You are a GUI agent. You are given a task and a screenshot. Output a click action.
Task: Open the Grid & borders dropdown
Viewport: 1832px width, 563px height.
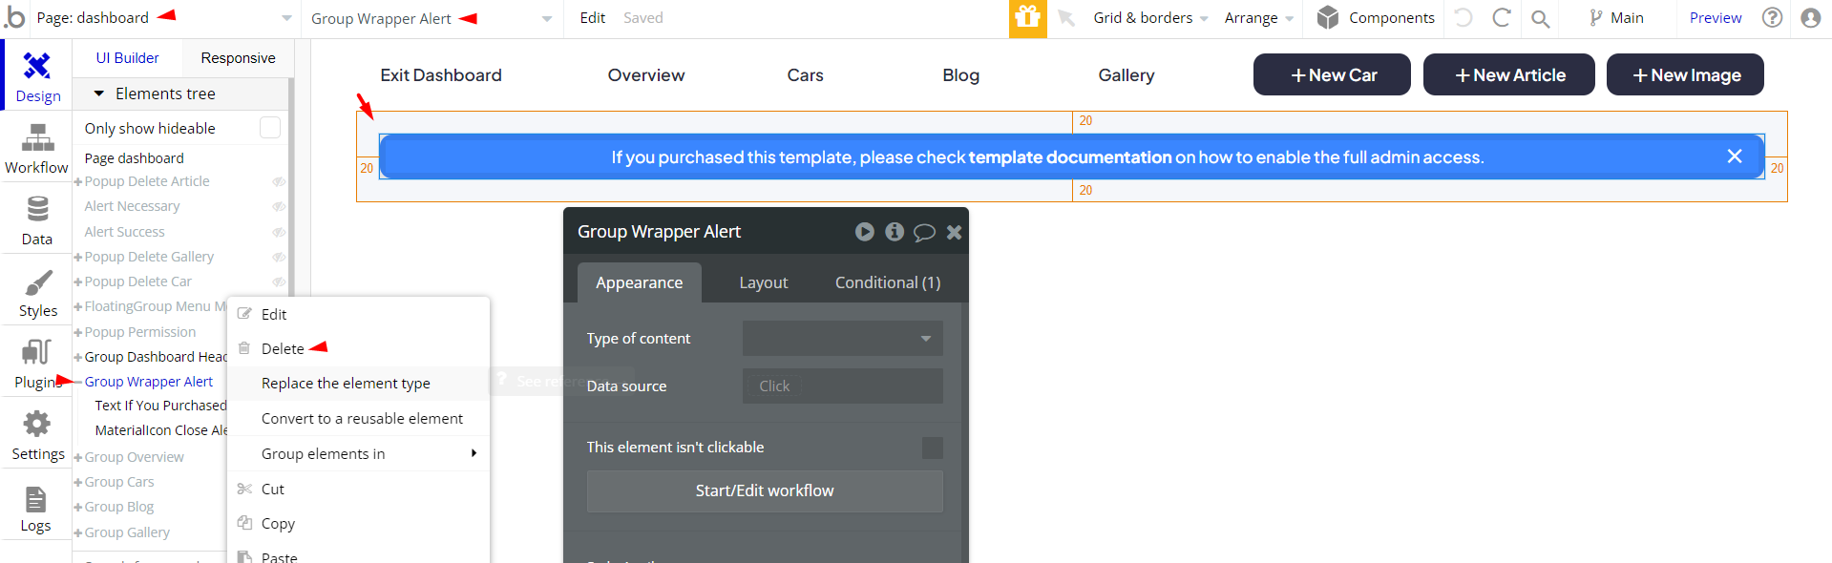1150,18
